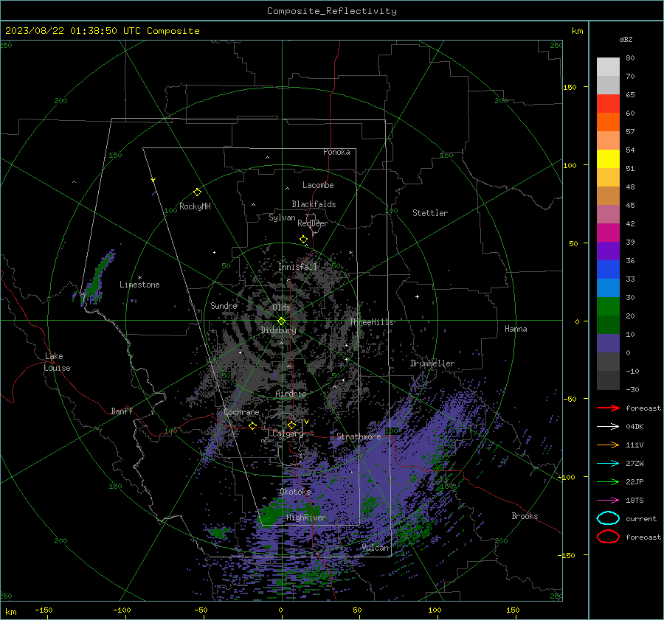Click the white plus marker west of Hanna
This screenshot has width=664, height=620.
pyautogui.click(x=417, y=296)
